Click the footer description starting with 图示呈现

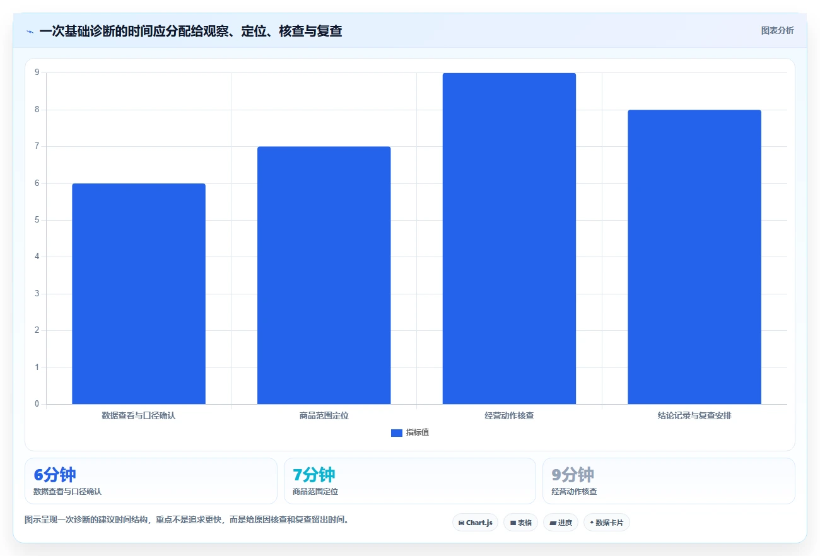click(x=187, y=520)
